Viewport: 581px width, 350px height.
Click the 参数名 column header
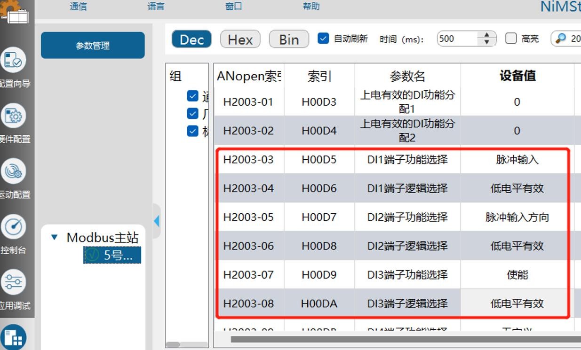407,76
